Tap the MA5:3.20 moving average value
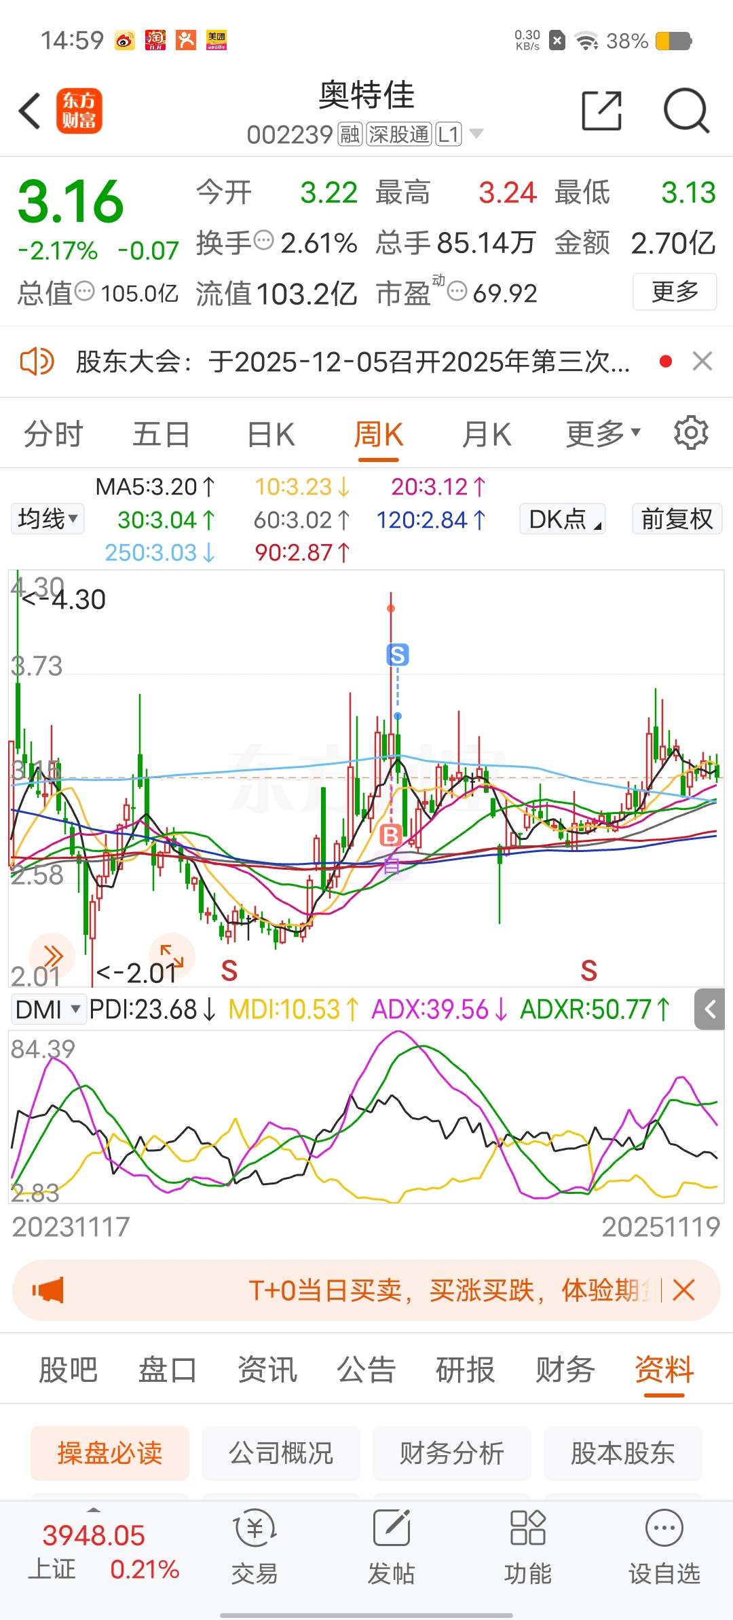Viewport: 733px width, 1620px height. (x=155, y=486)
